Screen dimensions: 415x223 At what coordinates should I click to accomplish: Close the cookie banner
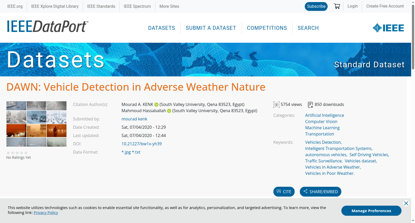pyautogui.click(x=406, y=203)
